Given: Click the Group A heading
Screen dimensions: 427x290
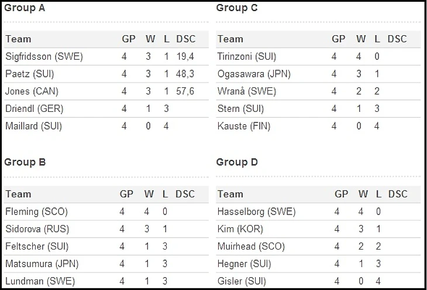Looking at the screenshot, I should (x=25, y=8).
